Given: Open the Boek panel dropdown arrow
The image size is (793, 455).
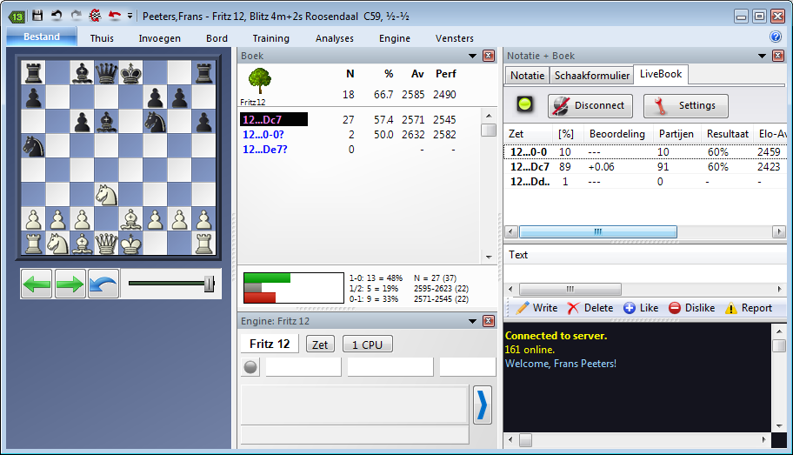Looking at the screenshot, I should (472, 56).
